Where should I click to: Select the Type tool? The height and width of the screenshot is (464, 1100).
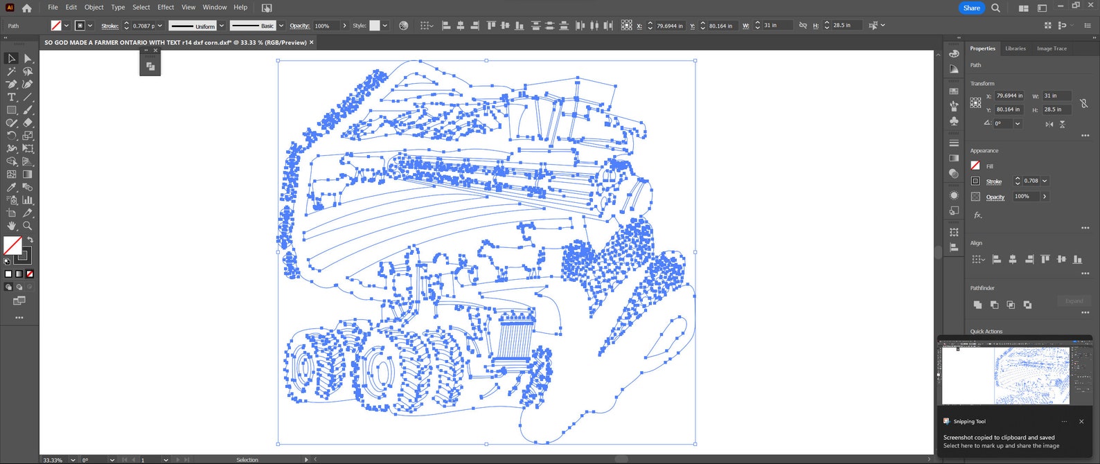point(12,97)
